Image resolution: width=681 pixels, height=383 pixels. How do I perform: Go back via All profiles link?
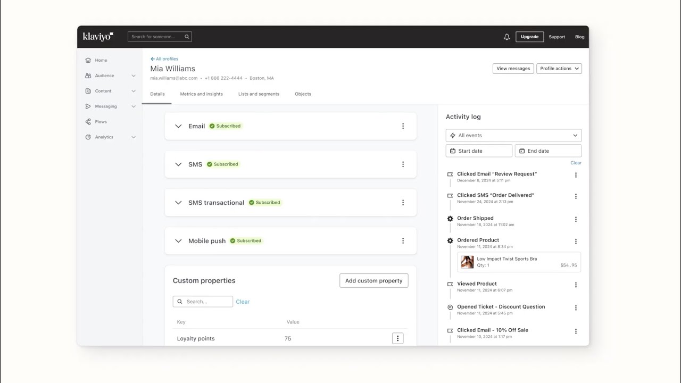[164, 59]
